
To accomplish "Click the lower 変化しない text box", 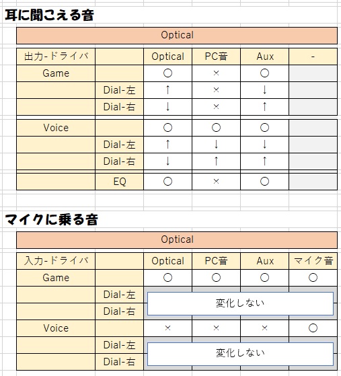I will 240,353.
